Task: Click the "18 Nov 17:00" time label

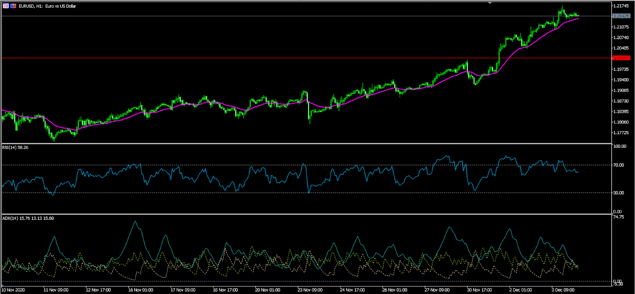Action: tap(225, 290)
